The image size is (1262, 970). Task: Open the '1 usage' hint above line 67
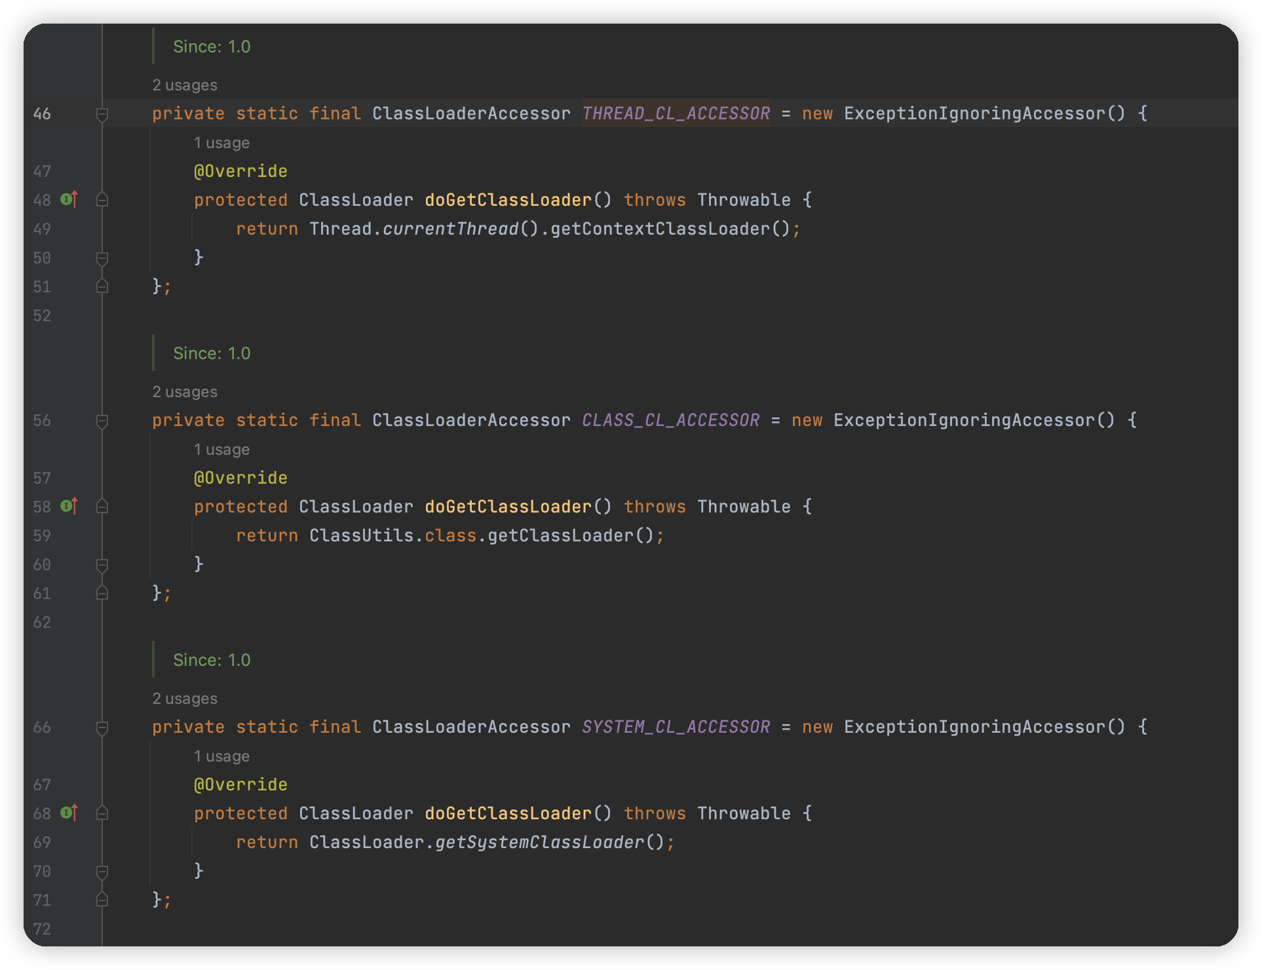(221, 756)
